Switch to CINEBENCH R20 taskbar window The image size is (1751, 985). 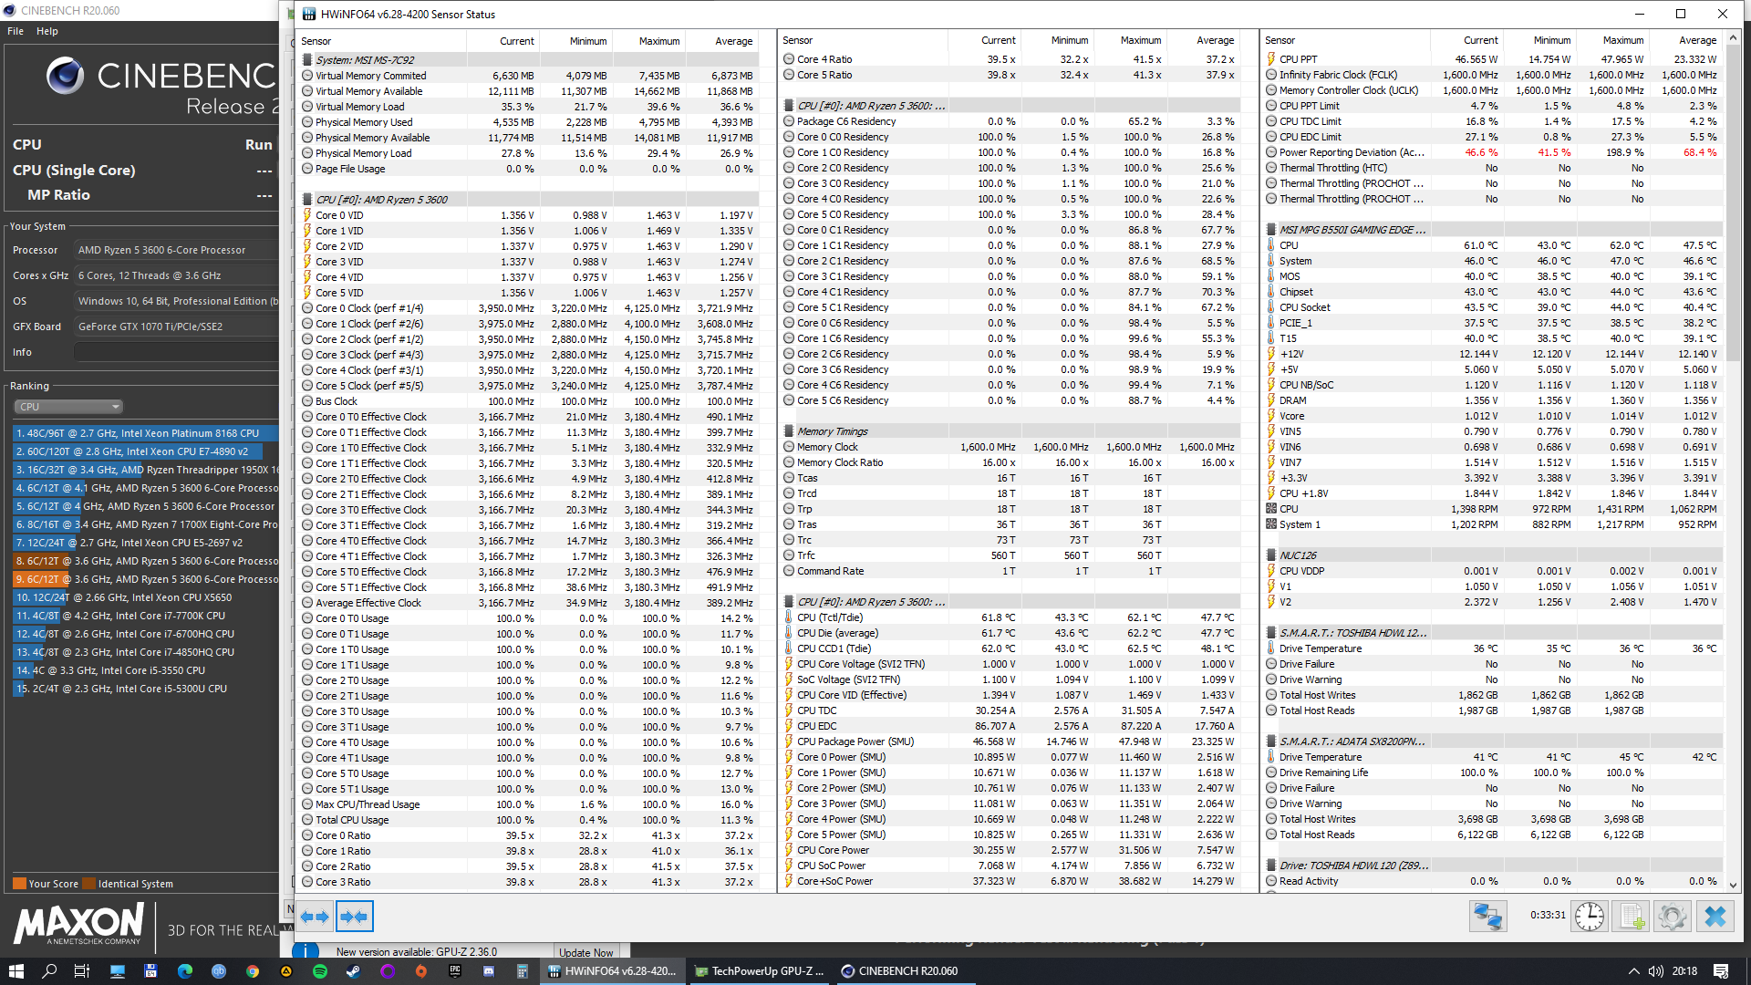905,971
